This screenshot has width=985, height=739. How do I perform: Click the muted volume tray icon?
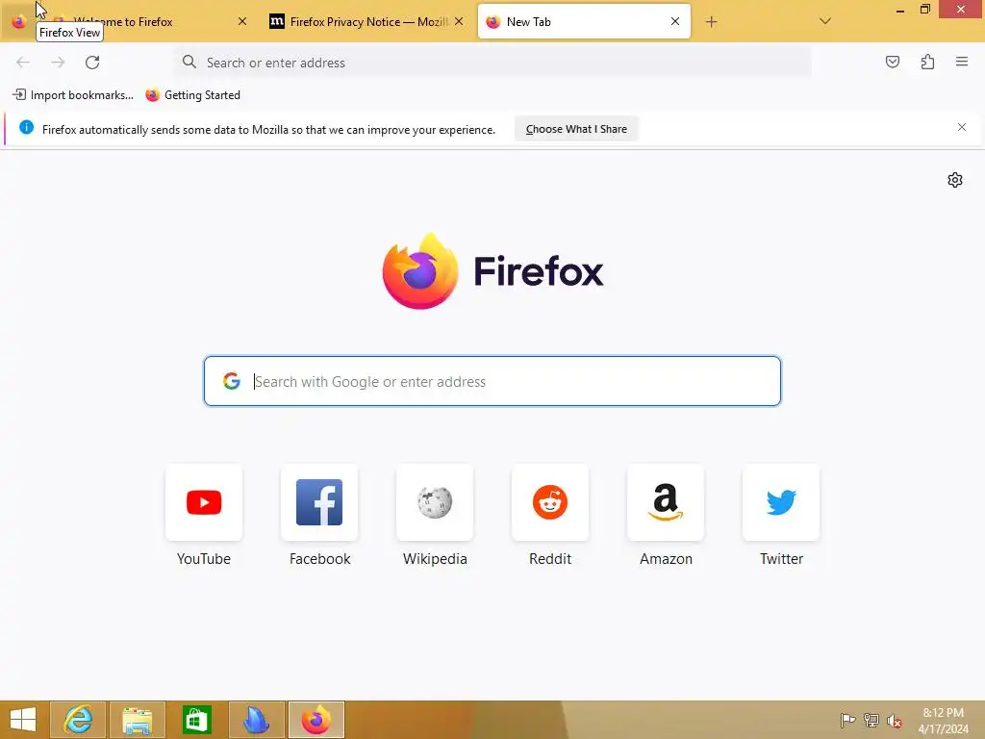(895, 720)
